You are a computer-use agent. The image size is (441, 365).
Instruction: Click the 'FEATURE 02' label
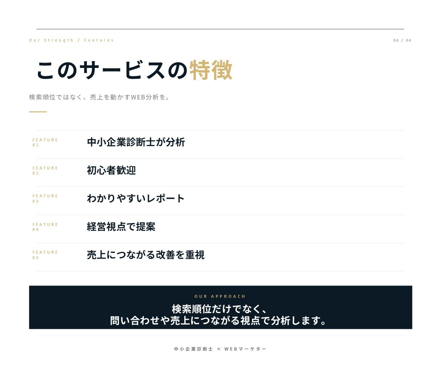pyautogui.click(x=45, y=171)
